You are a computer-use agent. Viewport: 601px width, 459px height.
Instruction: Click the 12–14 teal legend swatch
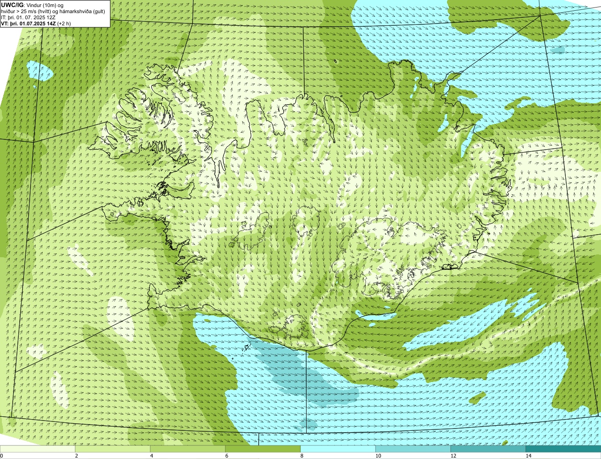[488, 449]
